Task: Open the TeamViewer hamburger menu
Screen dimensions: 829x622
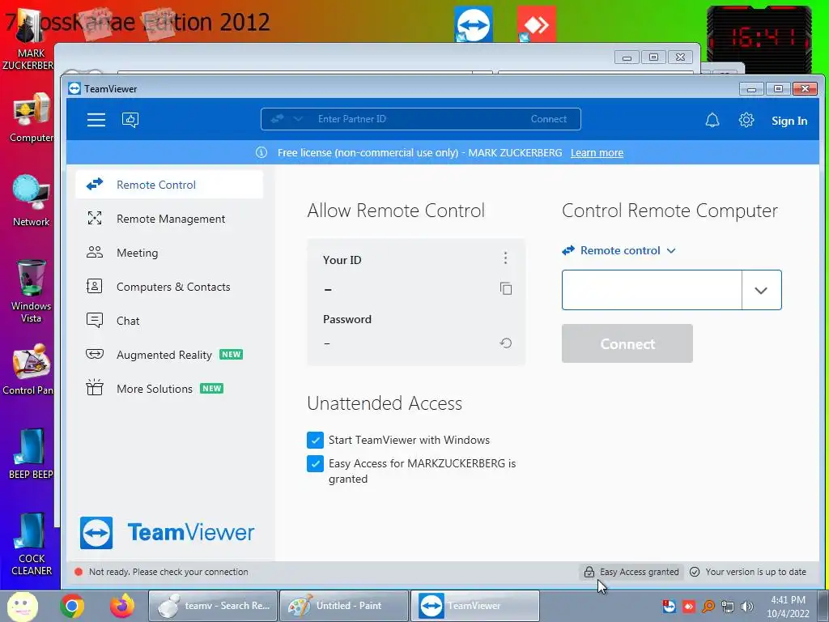Action: [96, 120]
